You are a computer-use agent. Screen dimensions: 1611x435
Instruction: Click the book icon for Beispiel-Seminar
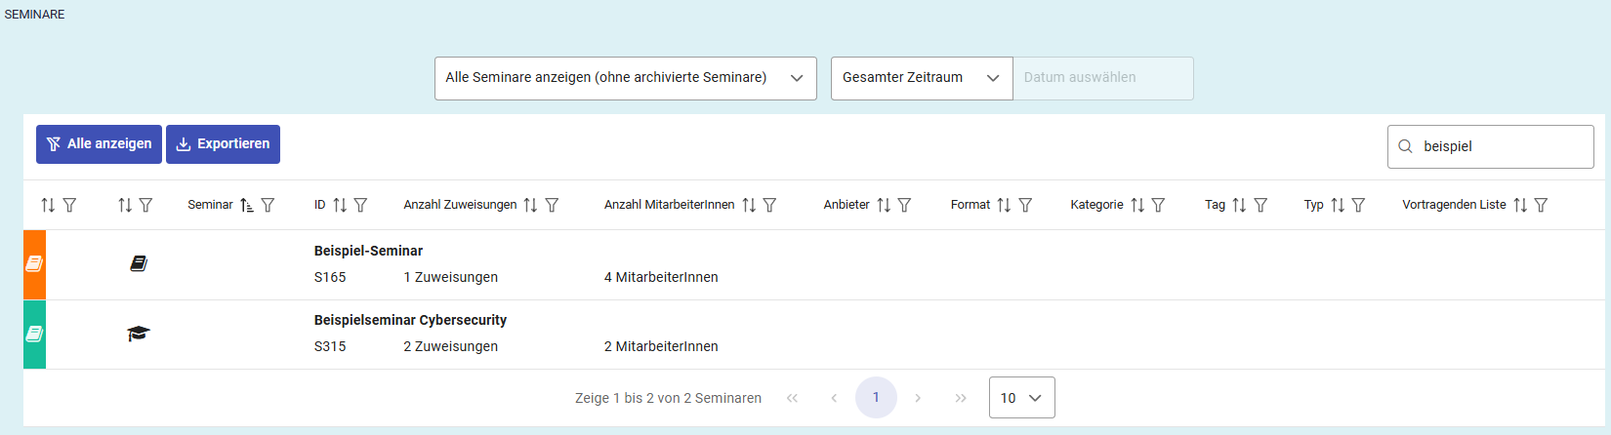coord(139,263)
